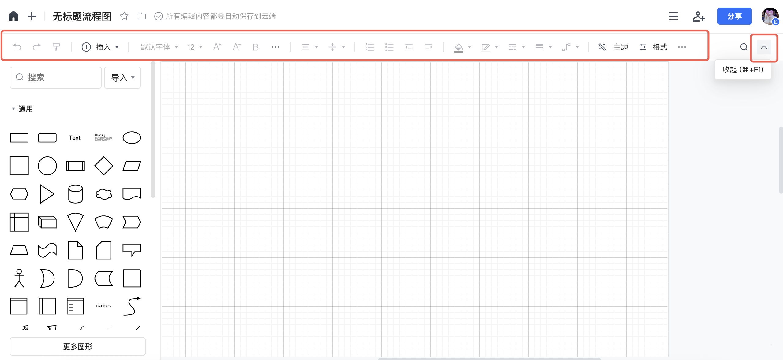Click the home icon
The width and height of the screenshot is (783, 360).
click(x=13, y=16)
